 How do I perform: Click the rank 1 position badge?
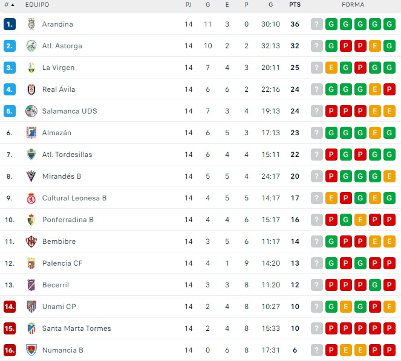pos(10,24)
